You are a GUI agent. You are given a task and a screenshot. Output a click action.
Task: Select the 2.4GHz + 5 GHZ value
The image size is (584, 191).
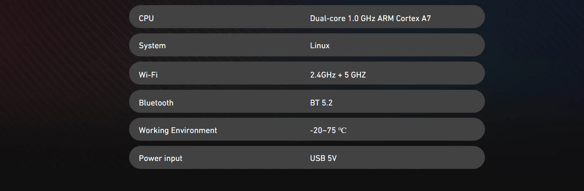[x=338, y=75]
